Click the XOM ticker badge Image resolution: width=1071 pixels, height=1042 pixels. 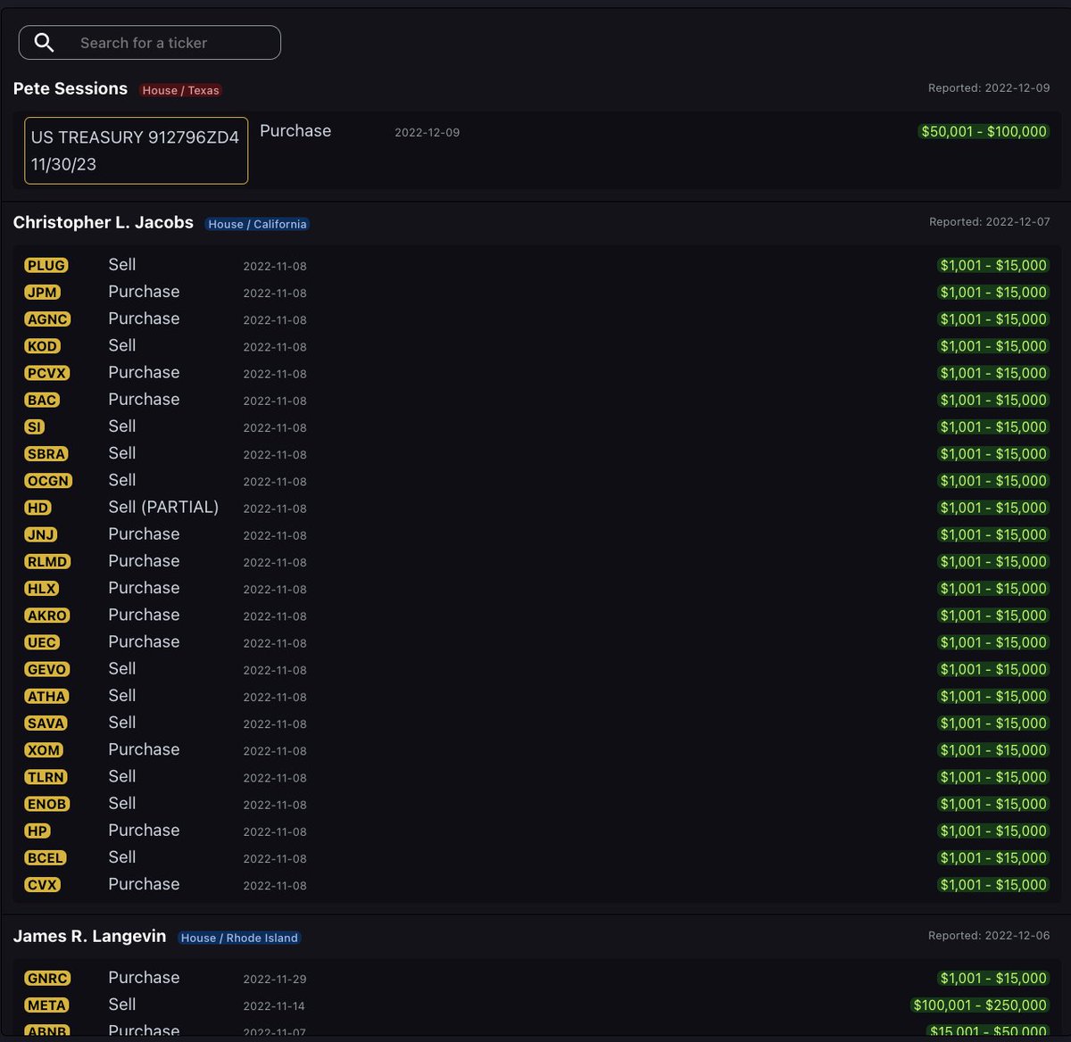44,750
